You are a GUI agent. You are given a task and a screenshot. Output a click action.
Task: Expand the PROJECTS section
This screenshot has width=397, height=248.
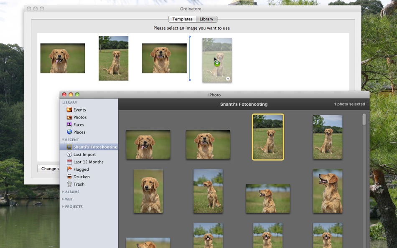pos(63,207)
